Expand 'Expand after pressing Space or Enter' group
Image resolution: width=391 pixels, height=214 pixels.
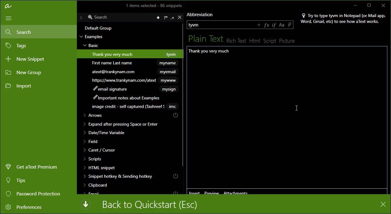85,124
